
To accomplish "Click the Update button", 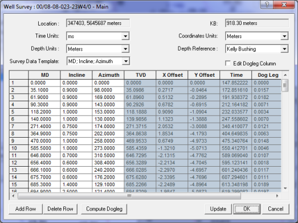I will (x=218, y=209).
